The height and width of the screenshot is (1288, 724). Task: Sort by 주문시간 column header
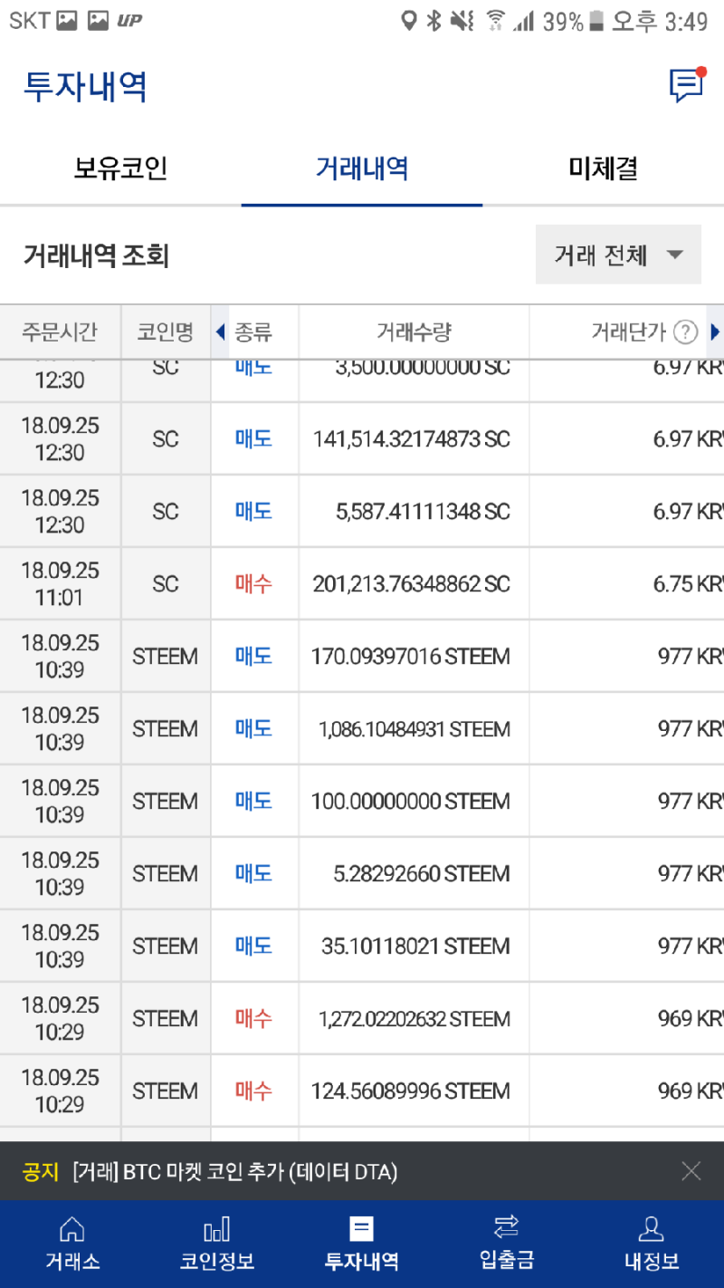(60, 332)
